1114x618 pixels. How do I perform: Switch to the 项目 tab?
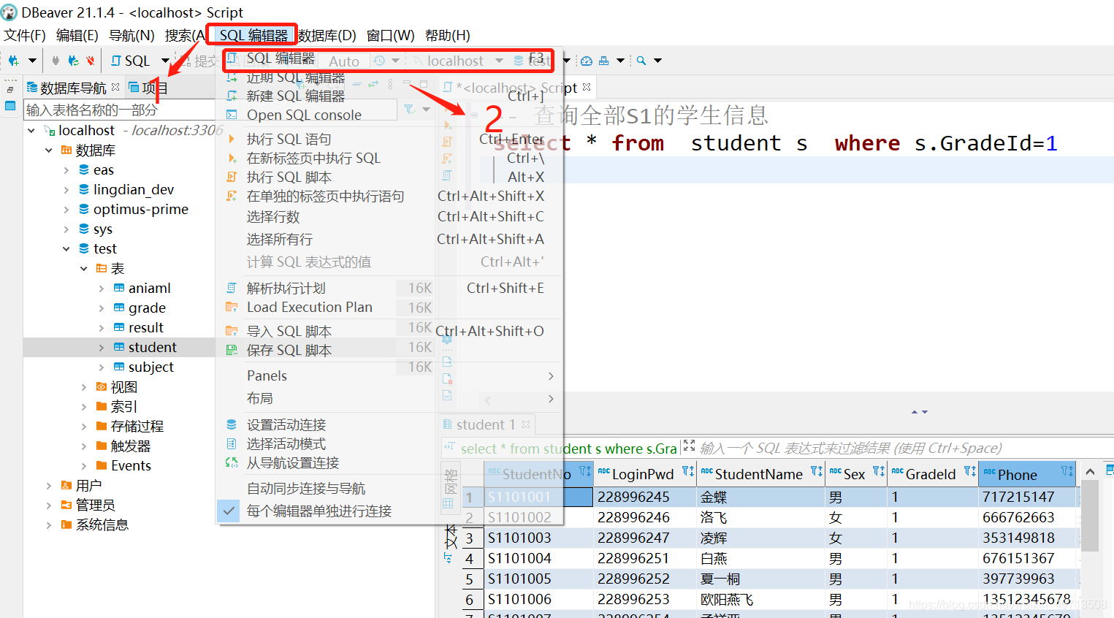pyautogui.click(x=148, y=88)
